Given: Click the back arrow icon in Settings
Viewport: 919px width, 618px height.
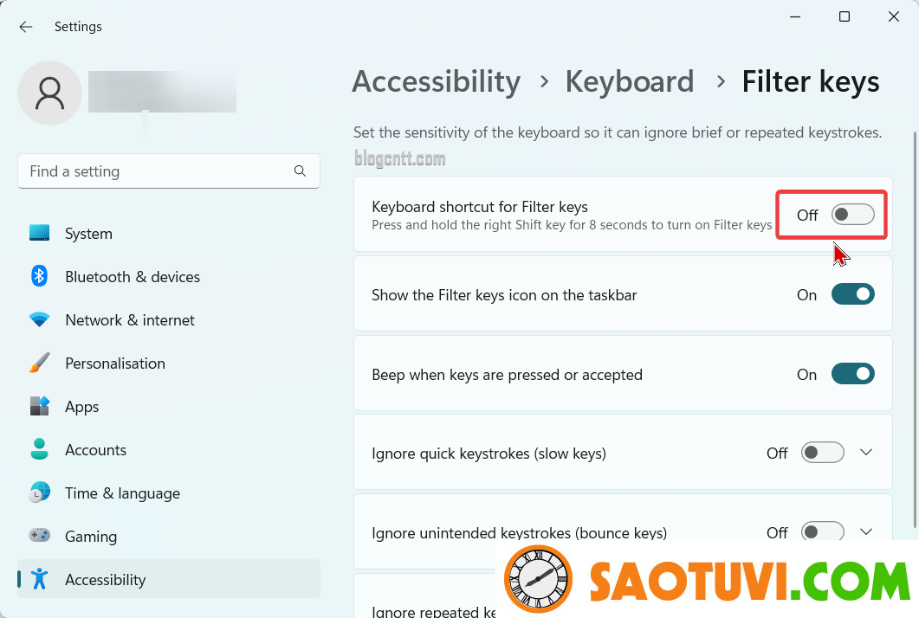Looking at the screenshot, I should (26, 27).
